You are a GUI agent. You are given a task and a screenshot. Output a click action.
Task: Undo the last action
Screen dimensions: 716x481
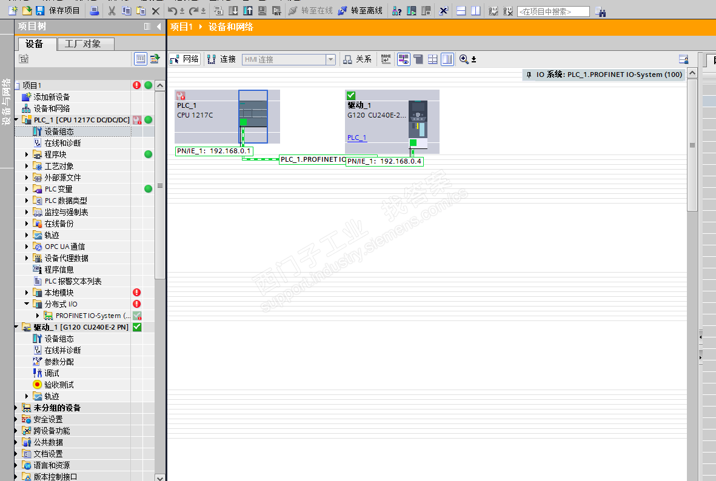(x=172, y=10)
